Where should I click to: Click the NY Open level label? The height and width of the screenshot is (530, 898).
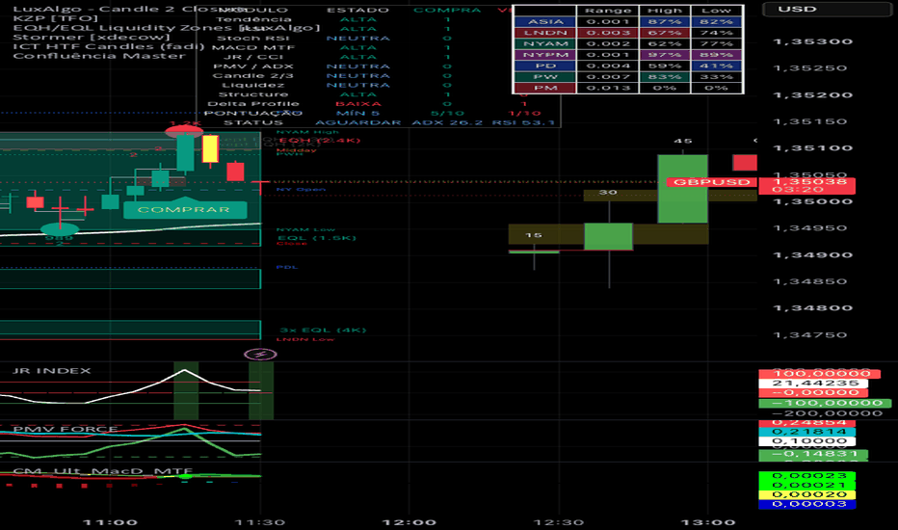click(301, 190)
